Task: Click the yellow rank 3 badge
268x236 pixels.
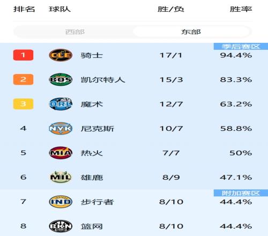Action: [x=23, y=104]
